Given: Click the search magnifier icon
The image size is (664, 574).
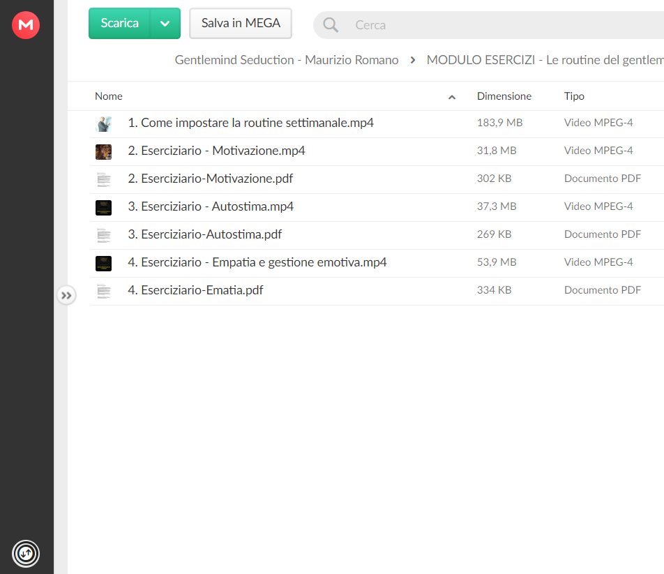Looking at the screenshot, I should (331, 25).
